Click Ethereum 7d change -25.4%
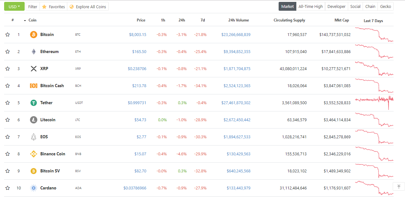The height and width of the screenshot is (197, 405). [x=200, y=52]
